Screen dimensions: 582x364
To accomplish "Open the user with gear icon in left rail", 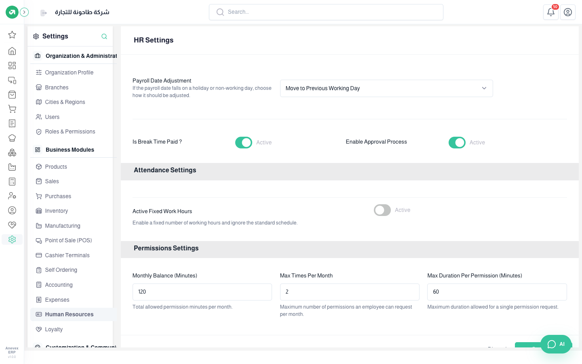I will (12, 196).
